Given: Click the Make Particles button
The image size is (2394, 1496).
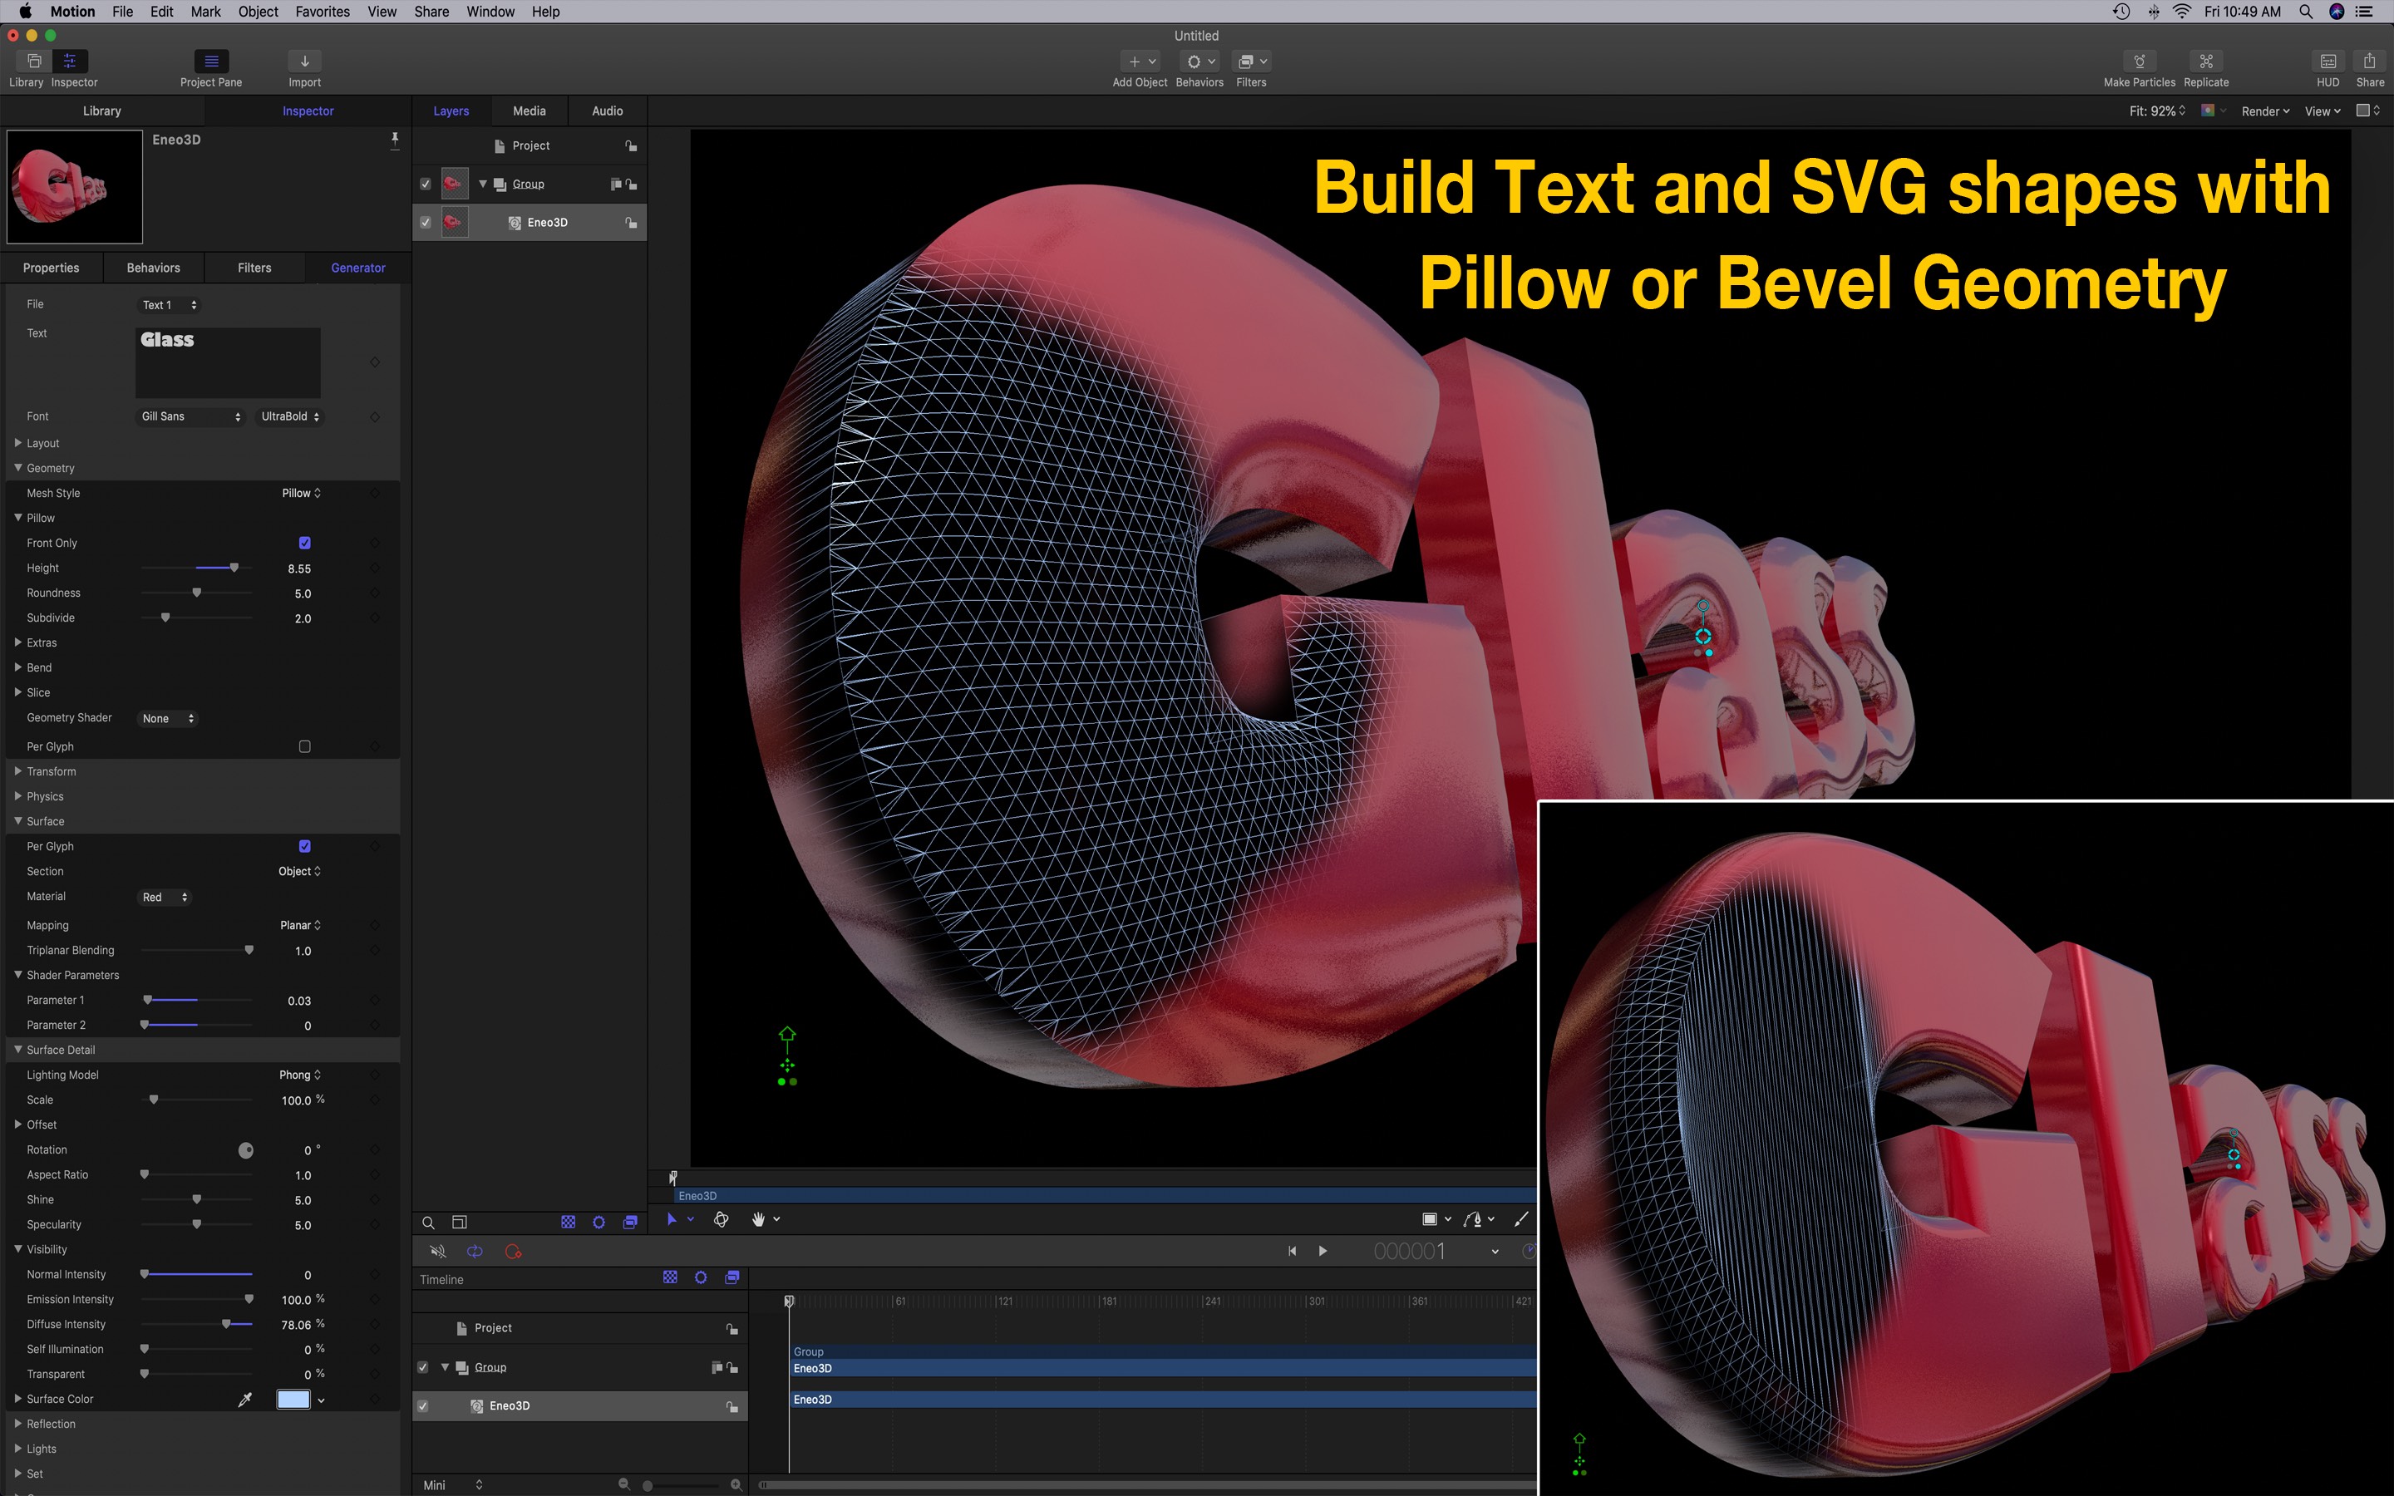Looking at the screenshot, I should 2139,62.
